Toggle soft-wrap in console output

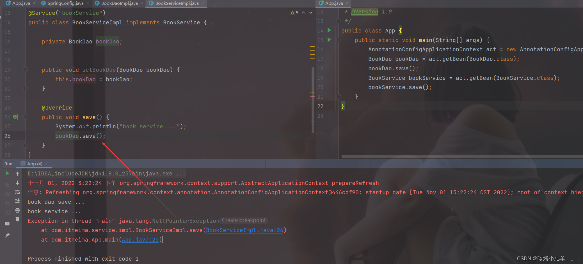click(x=17, y=192)
